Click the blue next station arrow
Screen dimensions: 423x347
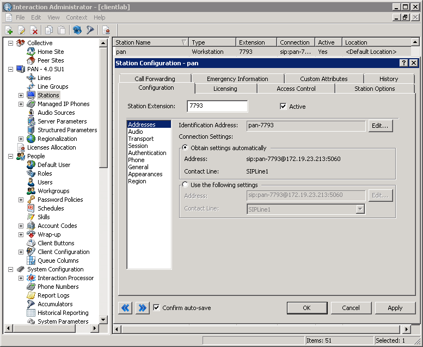point(142,308)
